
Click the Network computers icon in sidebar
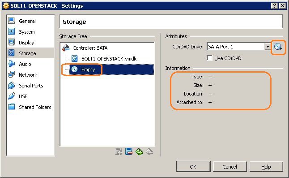click(x=12, y=74)
